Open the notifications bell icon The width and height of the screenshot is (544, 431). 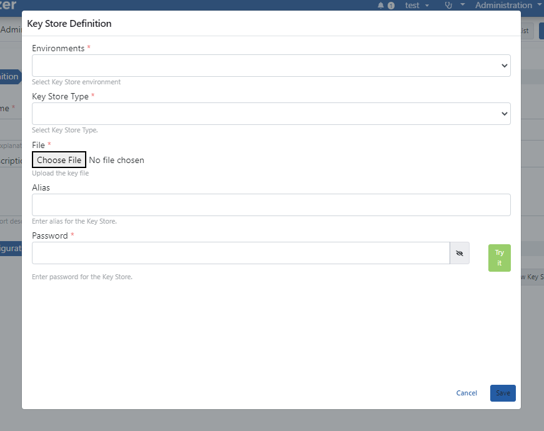click(381, 6)
